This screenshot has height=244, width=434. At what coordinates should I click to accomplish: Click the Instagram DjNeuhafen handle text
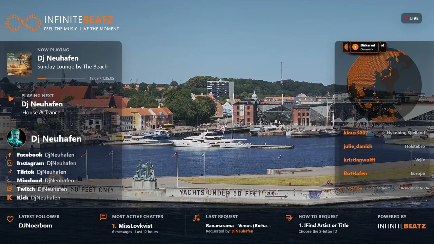[62, 163]
